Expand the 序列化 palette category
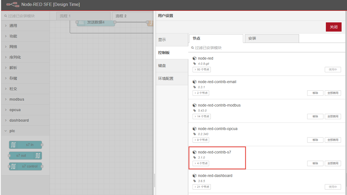 click(x=25, y=57)
